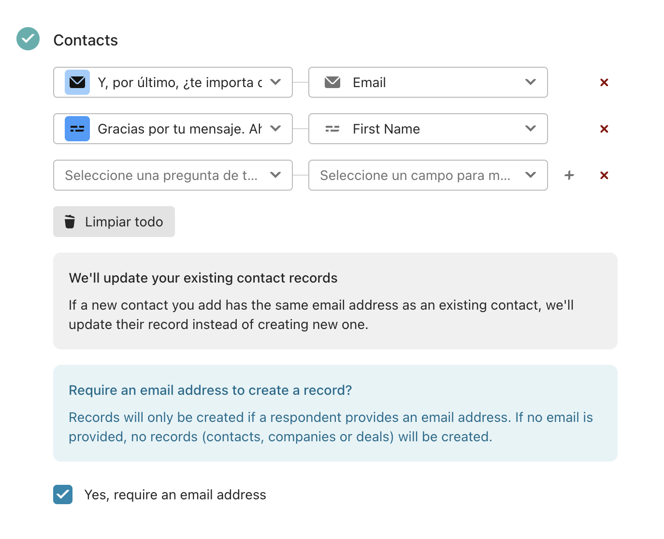The width and height of the screenshot is (664, 539).
Task: Open the 'Gracias por tu mensaje' dropdown
Action: click(x=173, y=129)
